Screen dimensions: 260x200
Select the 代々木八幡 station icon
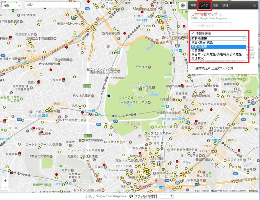pos(94,111)
